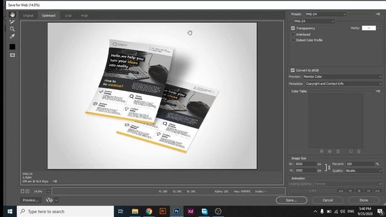Click the Done button
Image resolution: width=386 pixels, height=217 pixels.
364,200
